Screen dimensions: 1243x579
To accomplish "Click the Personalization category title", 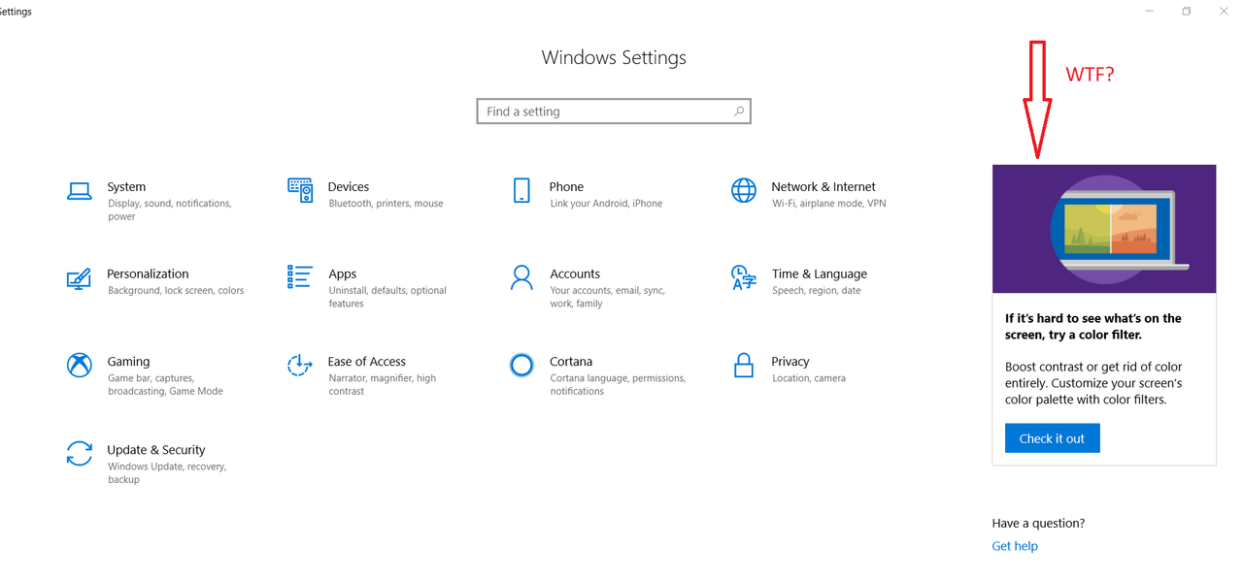I will tap(148, 274).
